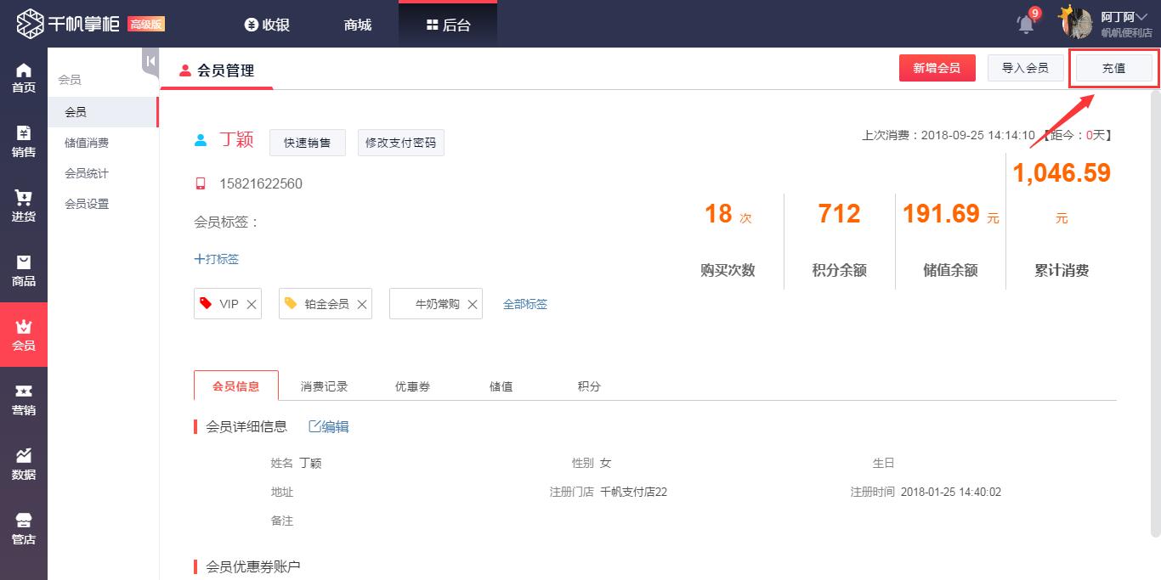Remove the VIP tag

coord(252,304)
